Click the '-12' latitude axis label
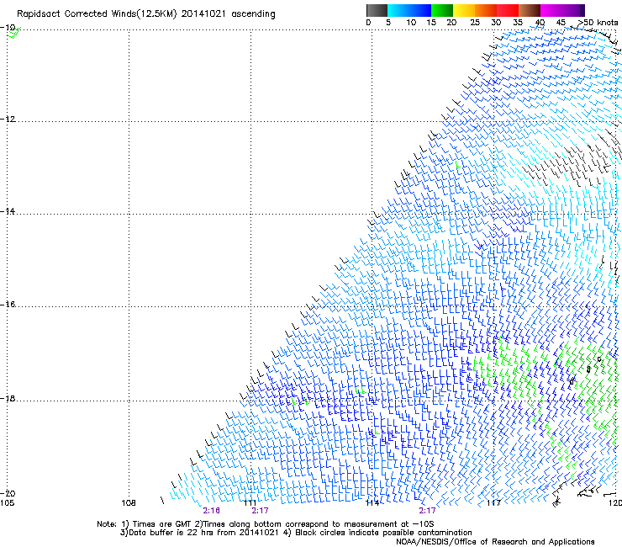The width and height of the screenshot is (622, 547). point(8,119)
